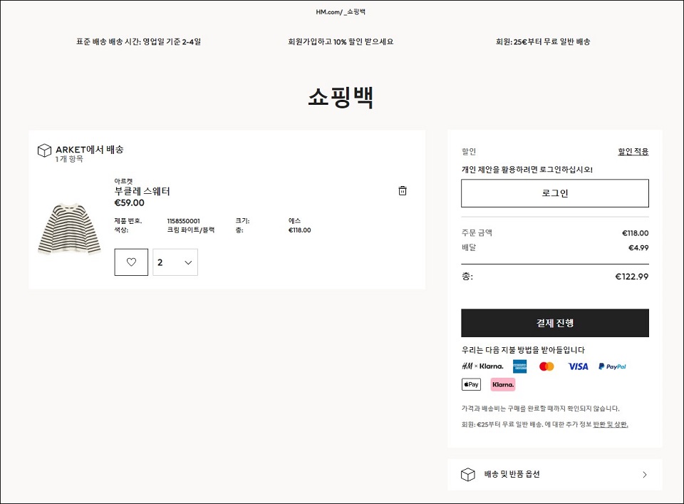This screenshot has height=504, width=684.
Task: Click the box icon beside 배송 및 반품 옵션
Action: pyautogui.click(x=467, y=474)
